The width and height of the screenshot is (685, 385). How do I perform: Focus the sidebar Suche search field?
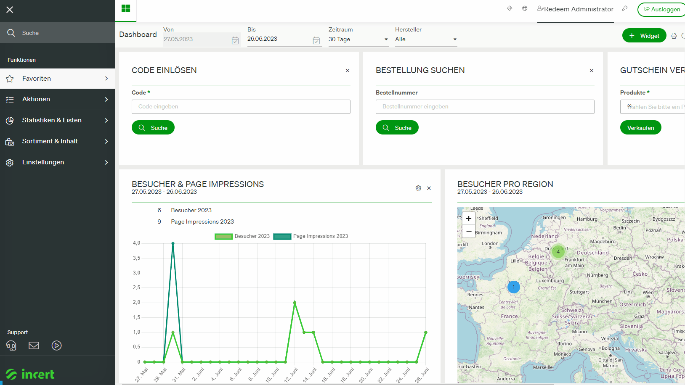(x=57, y=33)
